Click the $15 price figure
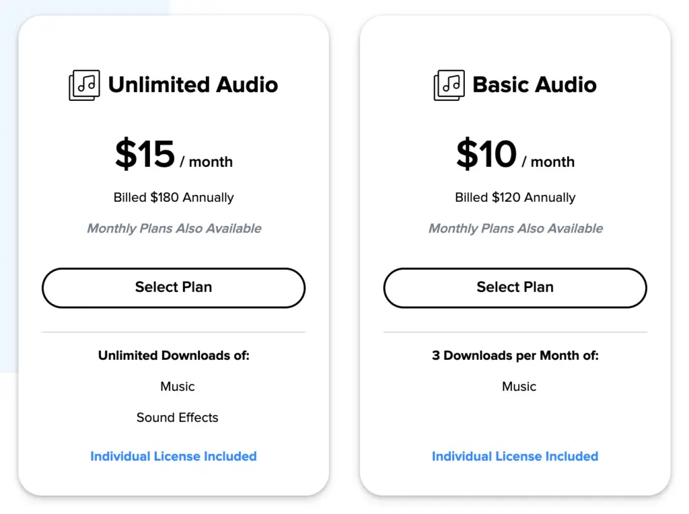The height and width of the screenshot is (514, 689). [x=145, y=154]
